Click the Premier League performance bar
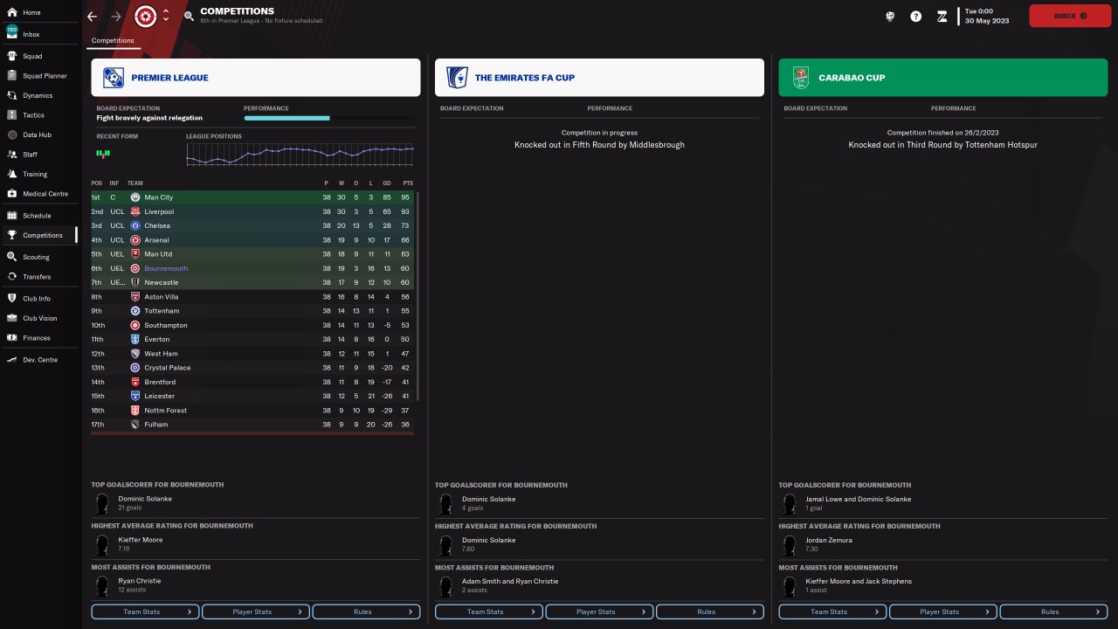This screenshot has width=1118, height=629. click(329, 118)
